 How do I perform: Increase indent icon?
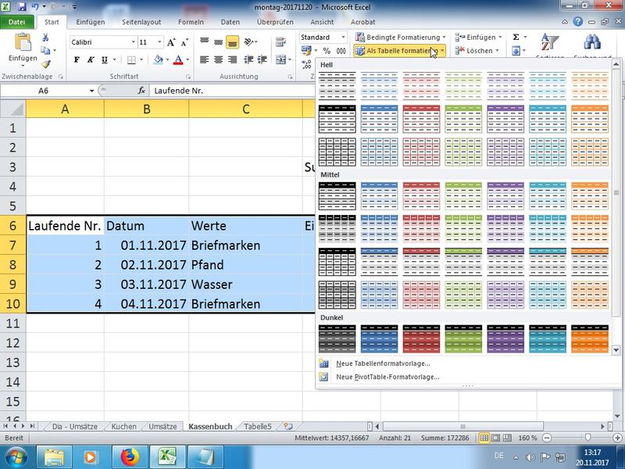[262, 60]
